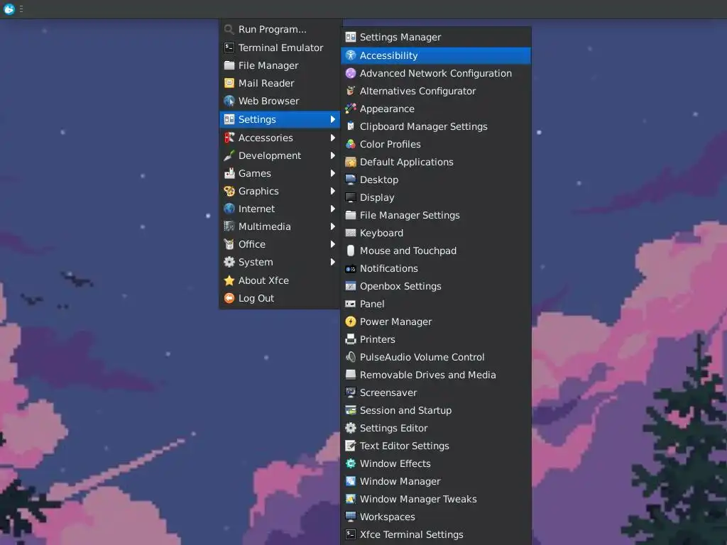Click the Color Profiles icon
Image resolution: width=727 pixels, height=545 pixels.
coord(351,144)
